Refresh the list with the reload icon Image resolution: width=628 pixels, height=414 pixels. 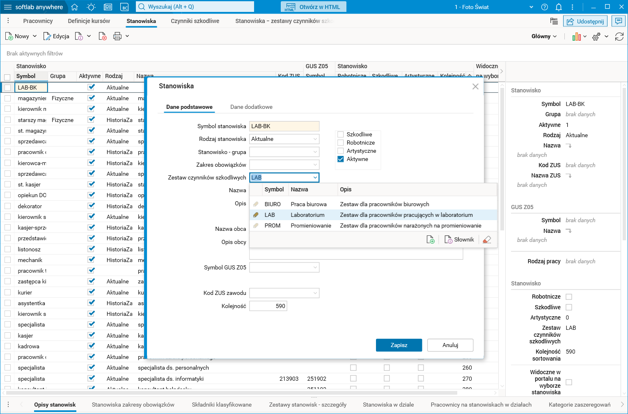pyautogui.click(x=619, y=37)
